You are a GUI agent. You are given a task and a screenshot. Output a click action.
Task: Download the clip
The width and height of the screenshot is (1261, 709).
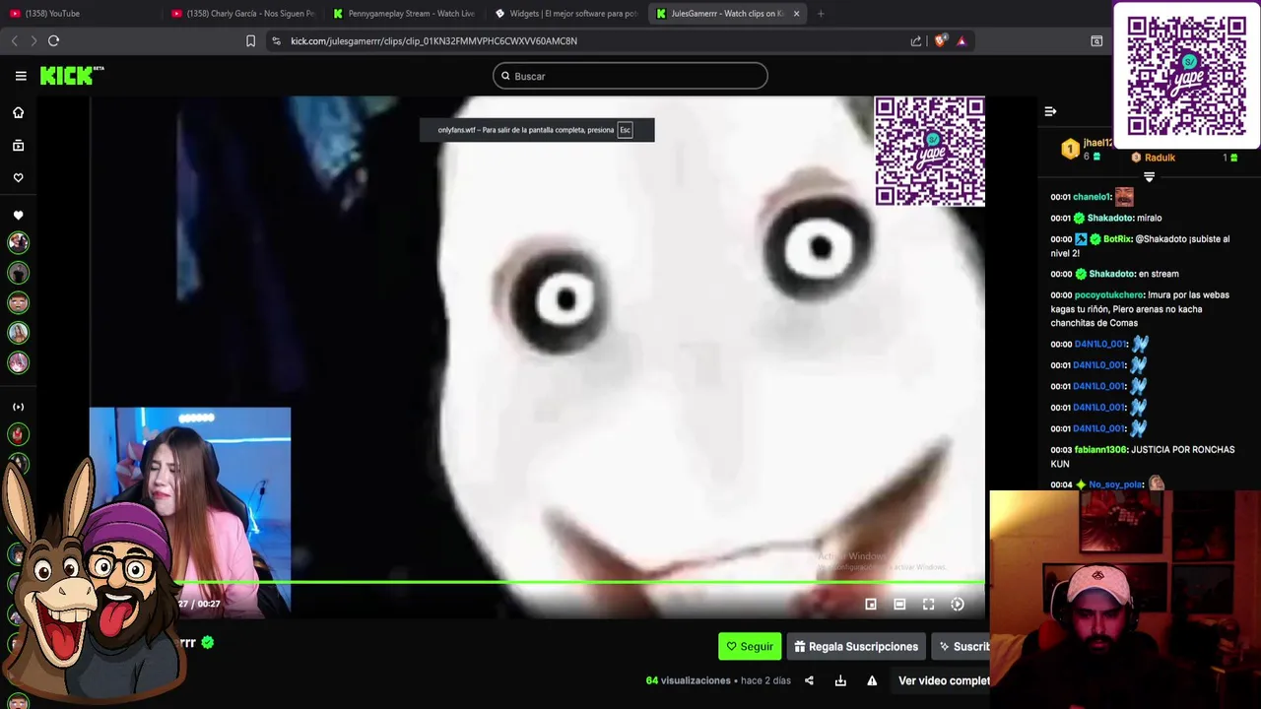pos(840,680)
